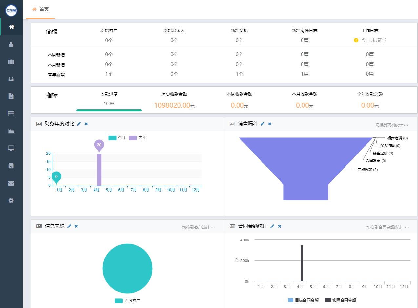Open the settings gear in the sidebar
The width and height of the screenshot is (418, 308).
[x=11, y=201]
